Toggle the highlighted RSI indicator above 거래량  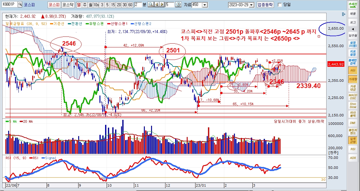353,71
